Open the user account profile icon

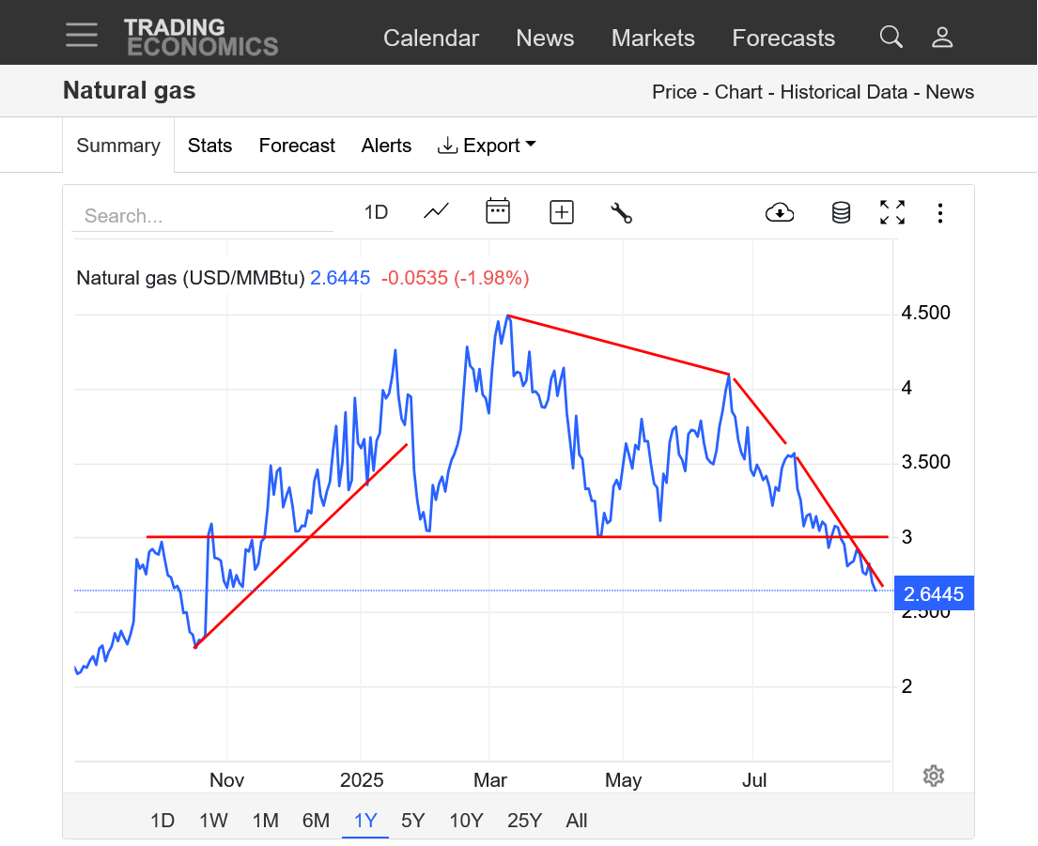pos(942,37)
